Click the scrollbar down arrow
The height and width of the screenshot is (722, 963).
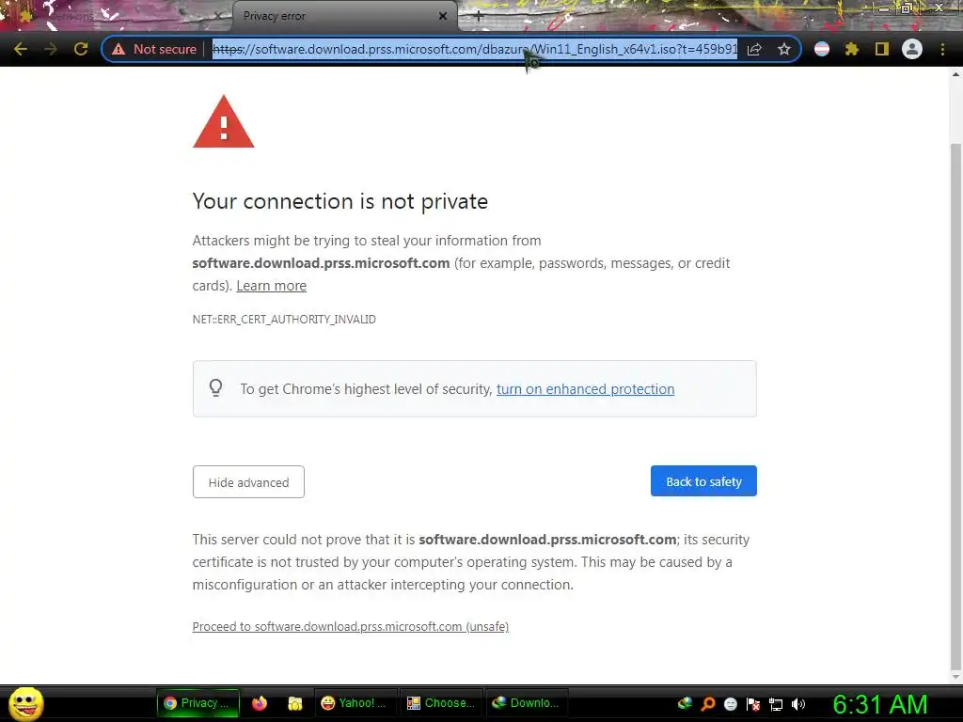point(955,677)
